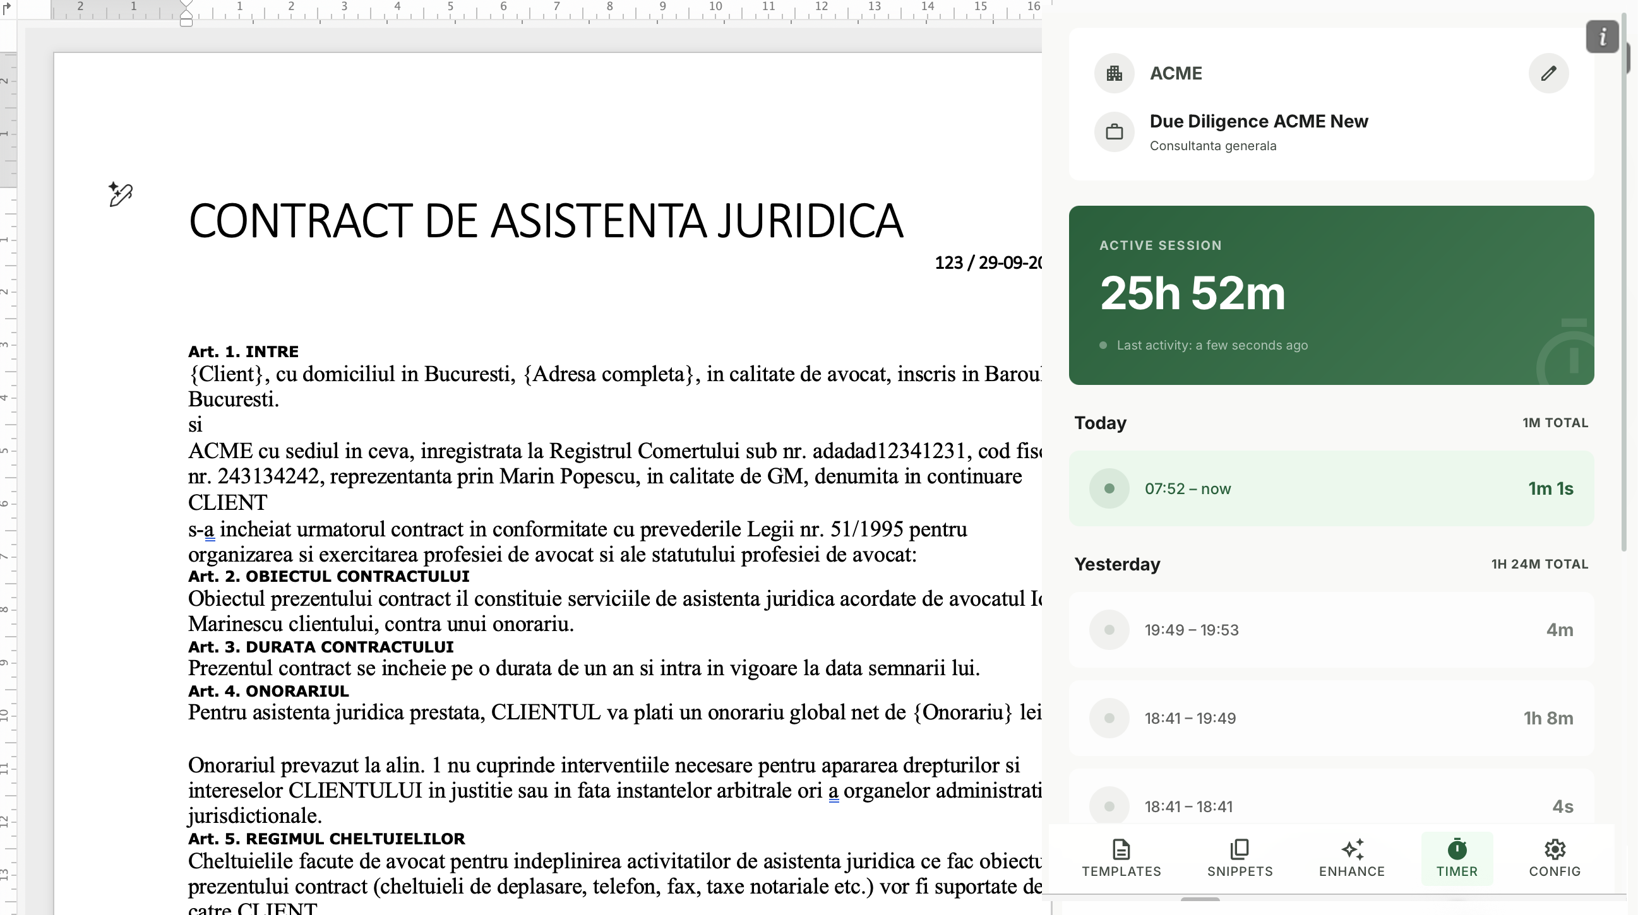Toggle the green dot on the 07:52 session
The image size is (1638, 915).
(1109, 488)
